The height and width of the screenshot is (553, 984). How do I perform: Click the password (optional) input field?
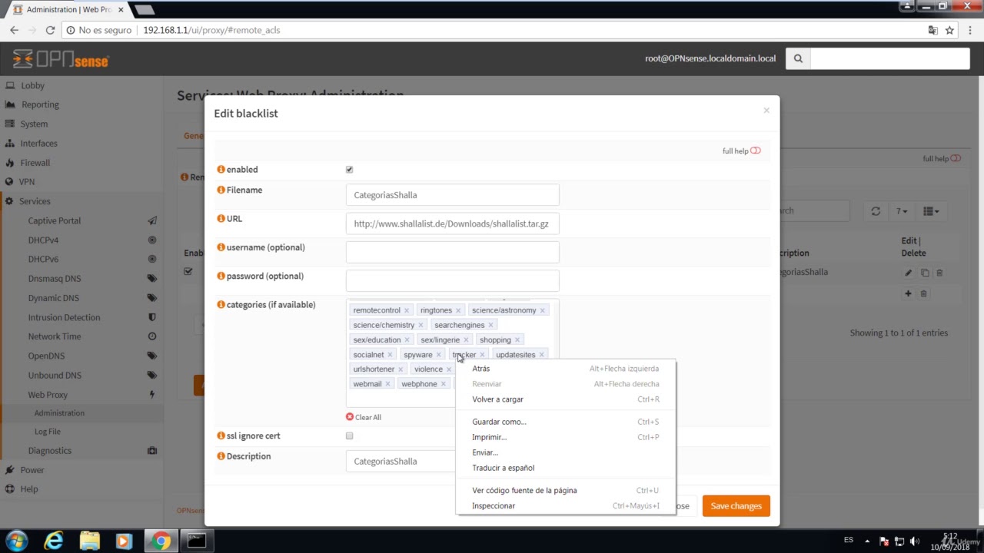[x=453, y=281]
